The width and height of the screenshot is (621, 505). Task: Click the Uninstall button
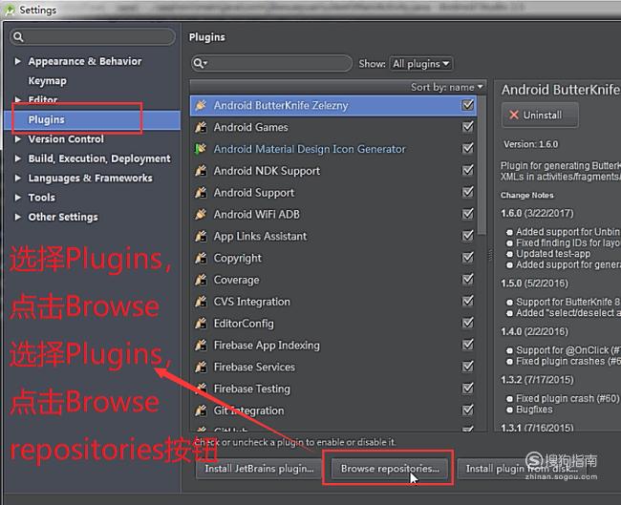click(x=540, y=115)
